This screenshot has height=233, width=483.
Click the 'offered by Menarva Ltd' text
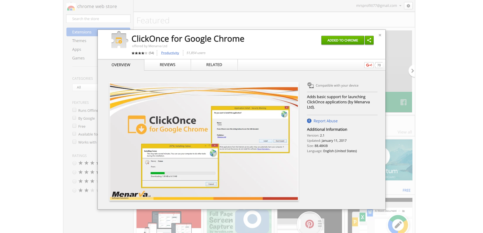tap(149, 46)
